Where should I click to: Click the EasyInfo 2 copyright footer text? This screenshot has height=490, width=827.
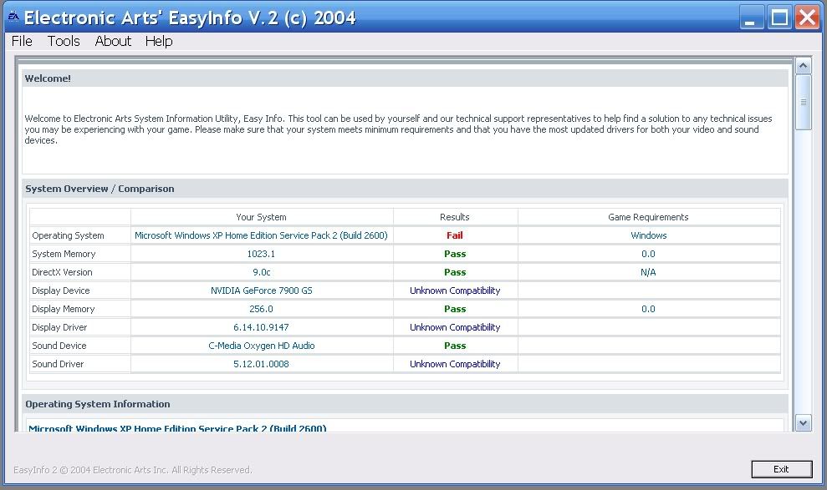(x=132, y=469)
